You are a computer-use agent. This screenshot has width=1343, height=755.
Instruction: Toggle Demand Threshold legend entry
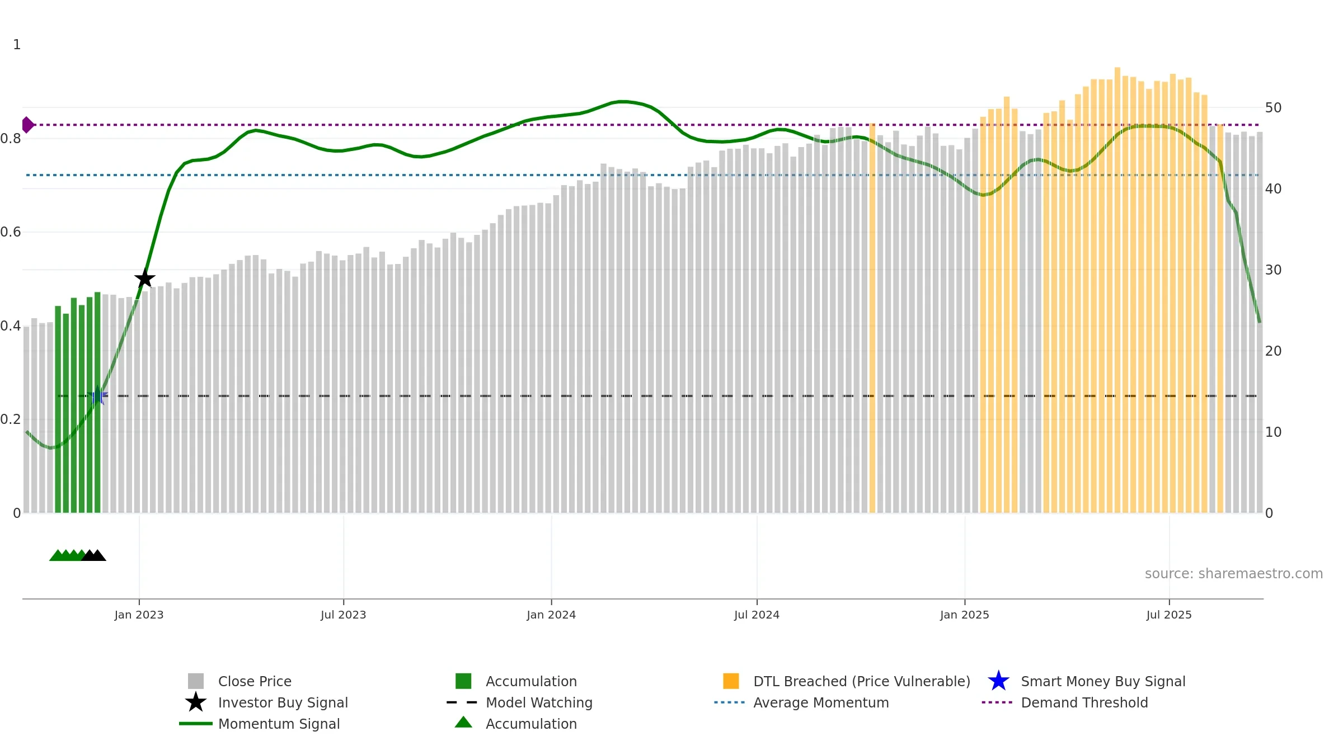1084,702
